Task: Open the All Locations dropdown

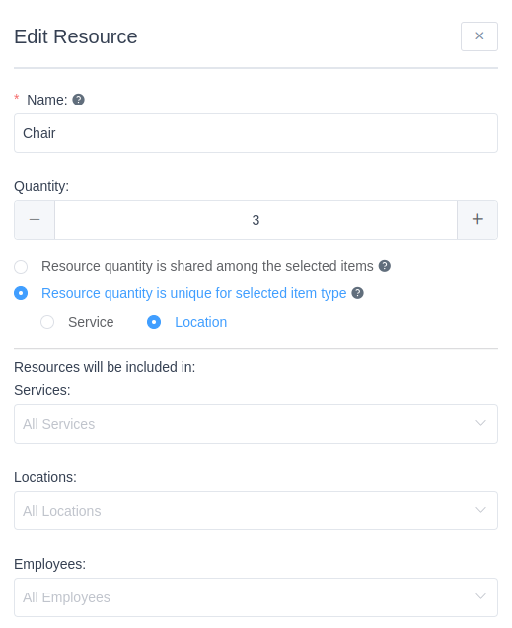Action: point(256,511)
